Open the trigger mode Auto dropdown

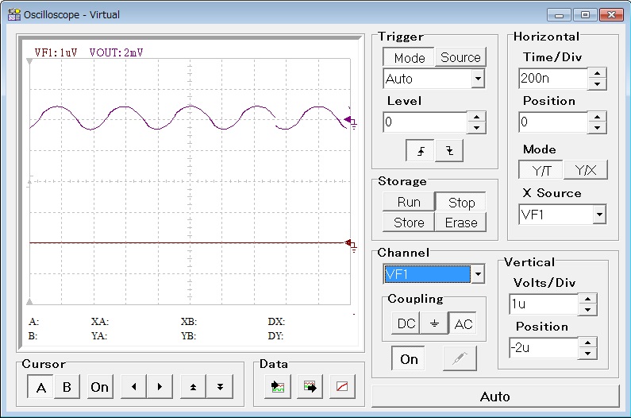(478, 79)
